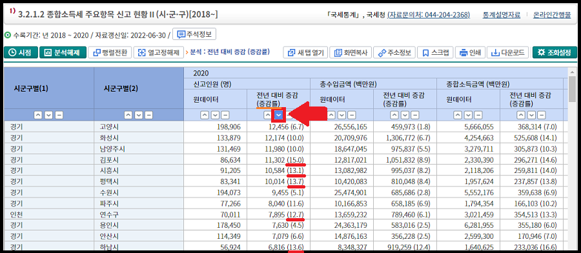Select the 시흥시 row cell

[x=139, y=171]
